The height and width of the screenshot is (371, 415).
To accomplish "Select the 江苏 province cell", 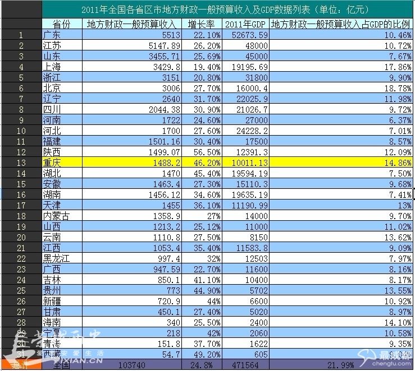I will 62,45.
